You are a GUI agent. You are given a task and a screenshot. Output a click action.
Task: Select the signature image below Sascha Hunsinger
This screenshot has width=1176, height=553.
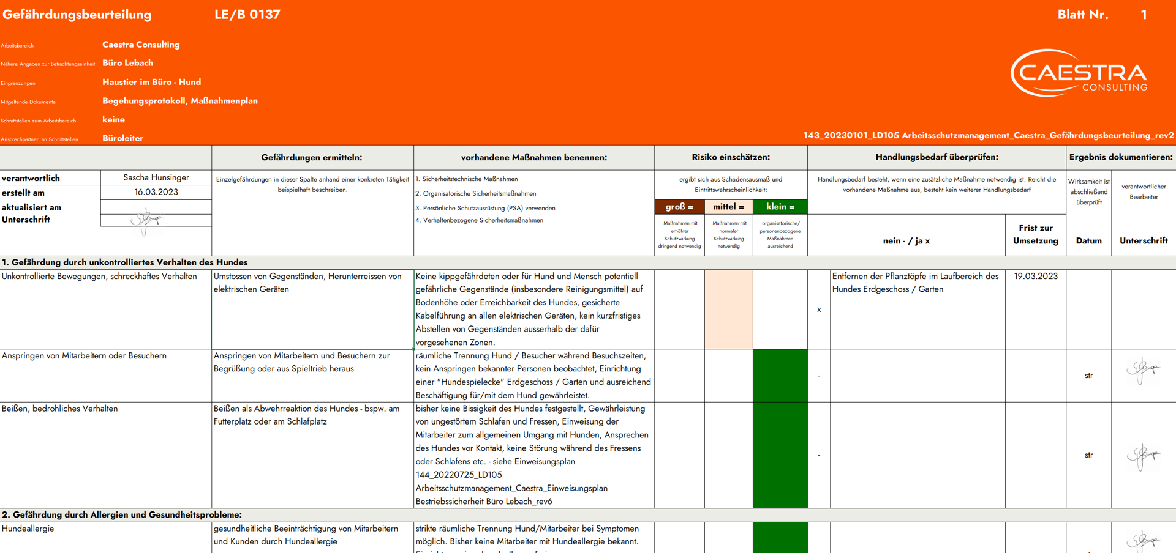147,220
